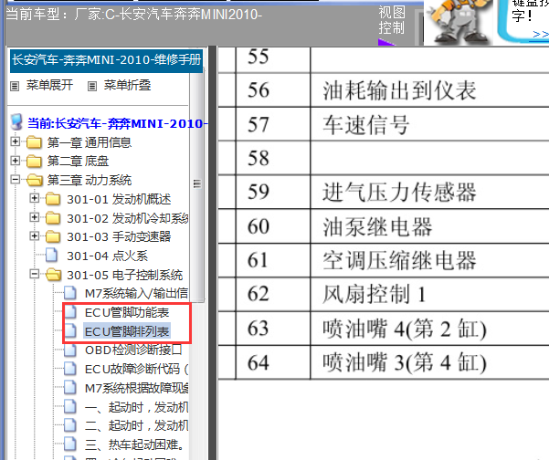Click the 风扇控制 1 table cell

(429, 294)
